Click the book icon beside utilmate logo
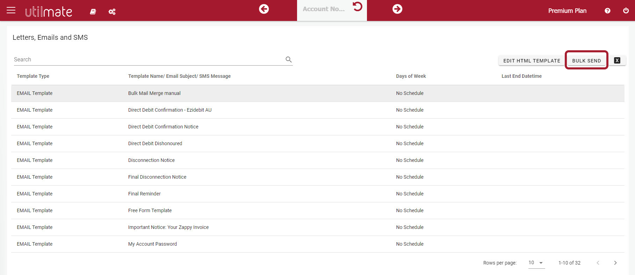635x275 pixels. point(93,12)
